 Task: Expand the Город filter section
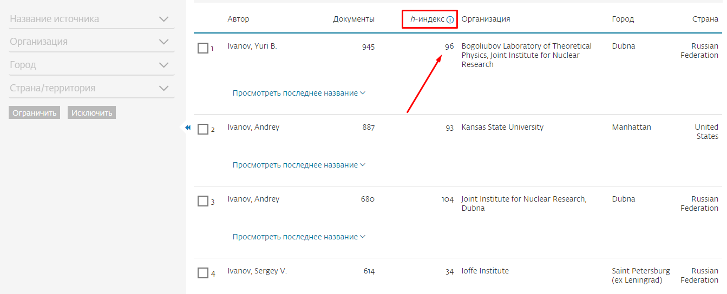pos(163,65)
